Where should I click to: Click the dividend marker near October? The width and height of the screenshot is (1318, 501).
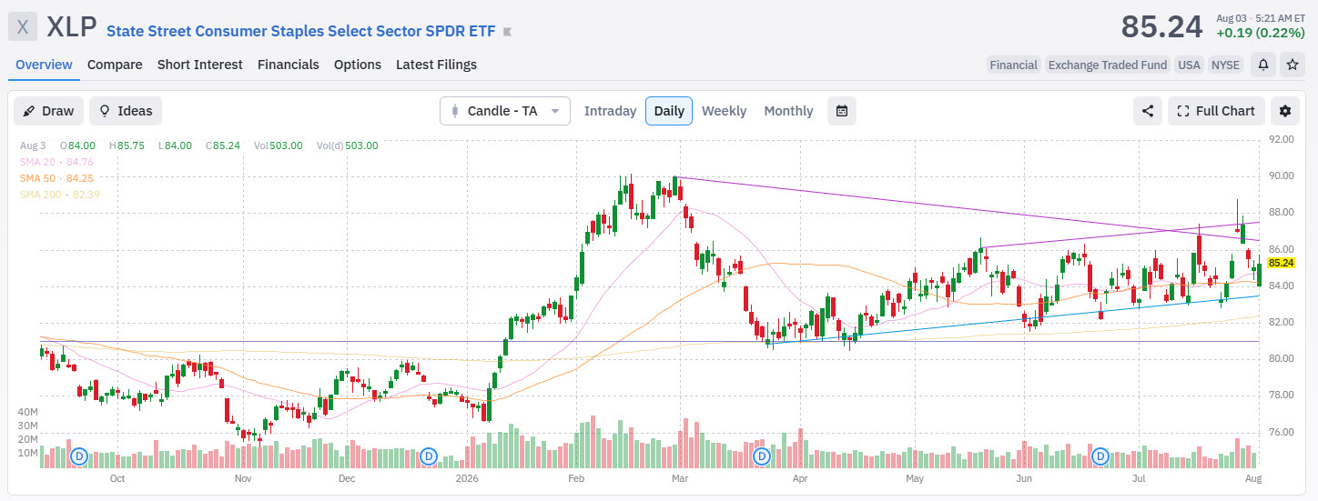click(78, 455)
